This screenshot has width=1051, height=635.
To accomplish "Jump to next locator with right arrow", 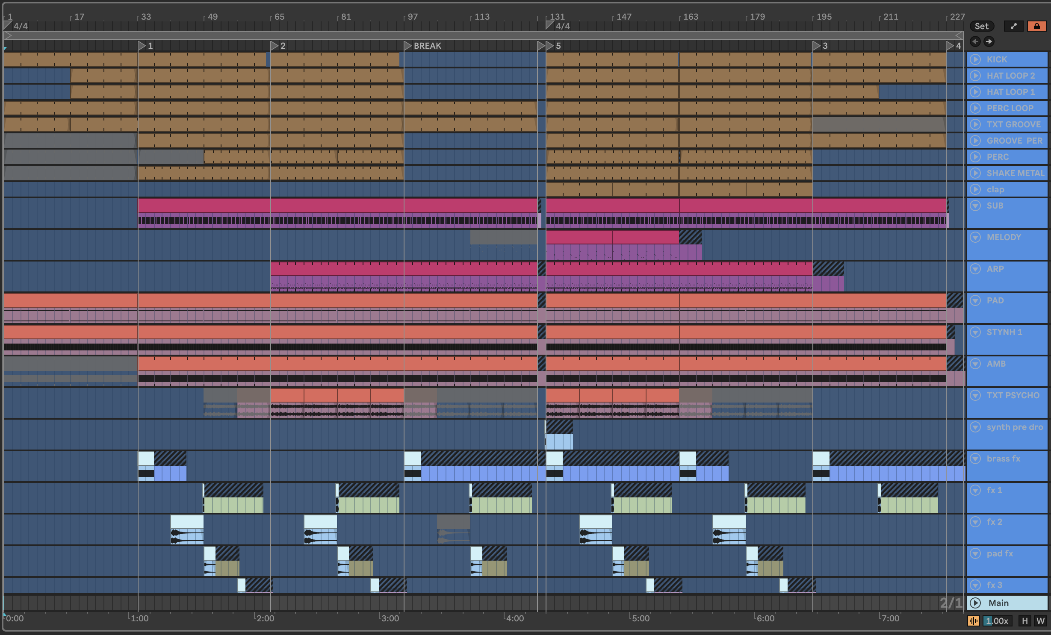I will (989, 41).
